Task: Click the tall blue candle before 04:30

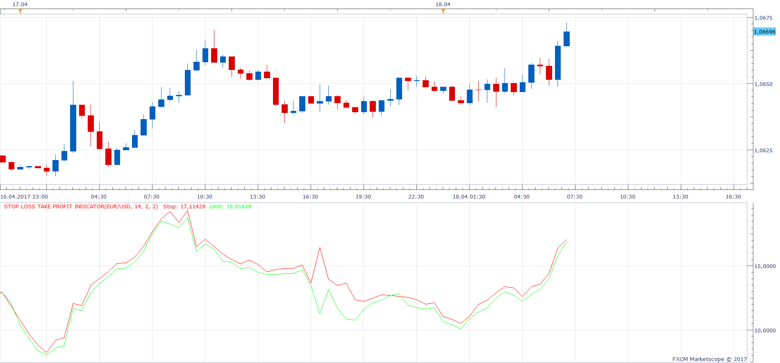Action: point(73,128)
